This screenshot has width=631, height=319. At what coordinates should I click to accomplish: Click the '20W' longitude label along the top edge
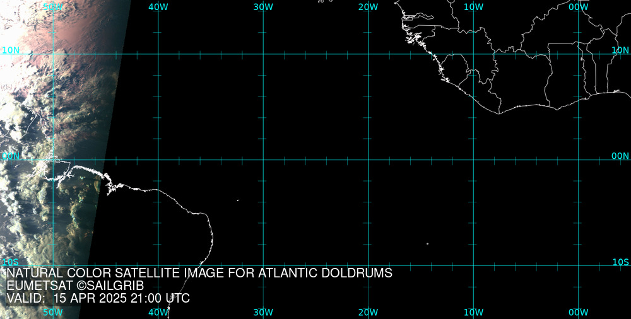369,7
